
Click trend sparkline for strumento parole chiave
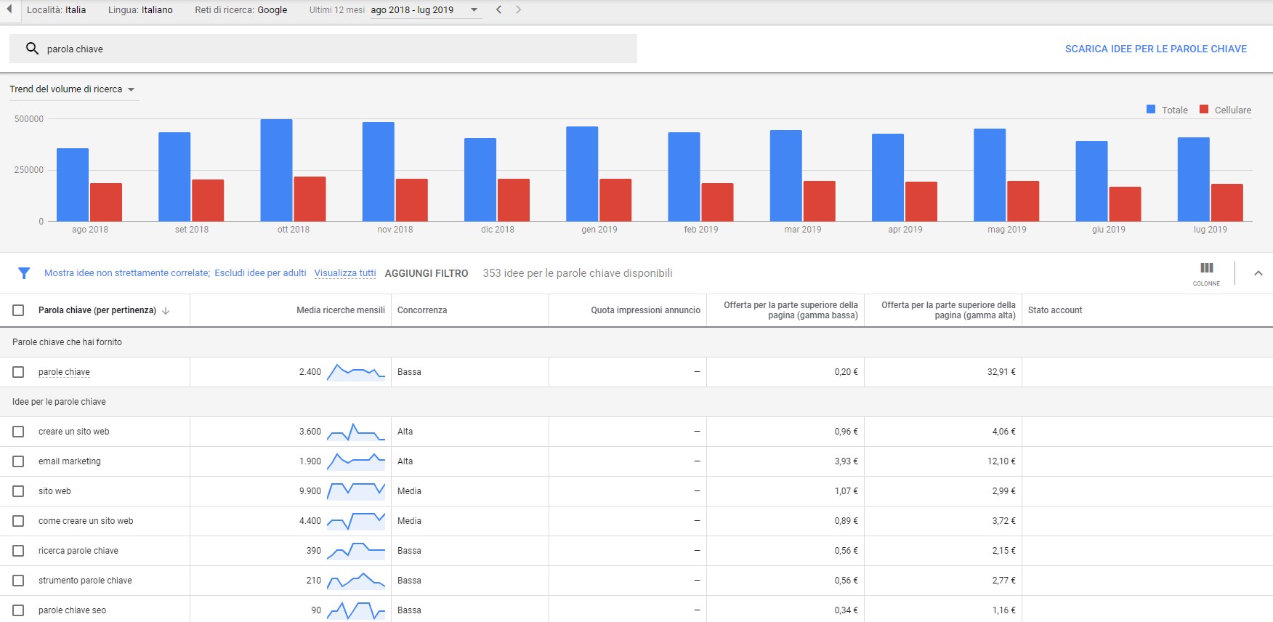coord(356,581)
